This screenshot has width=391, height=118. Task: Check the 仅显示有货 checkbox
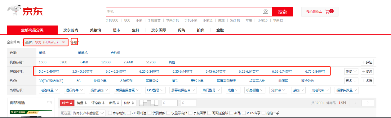pos(168,113)
